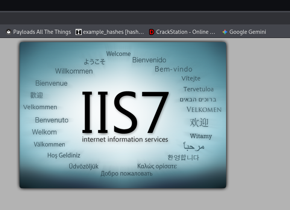The image size is (290, 210).
Task: Click the 'Bienvenido' greeting text
Action: (149, 60)
